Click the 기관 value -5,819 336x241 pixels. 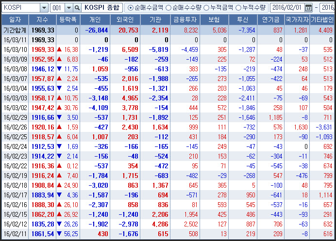(x=159, y=49)
